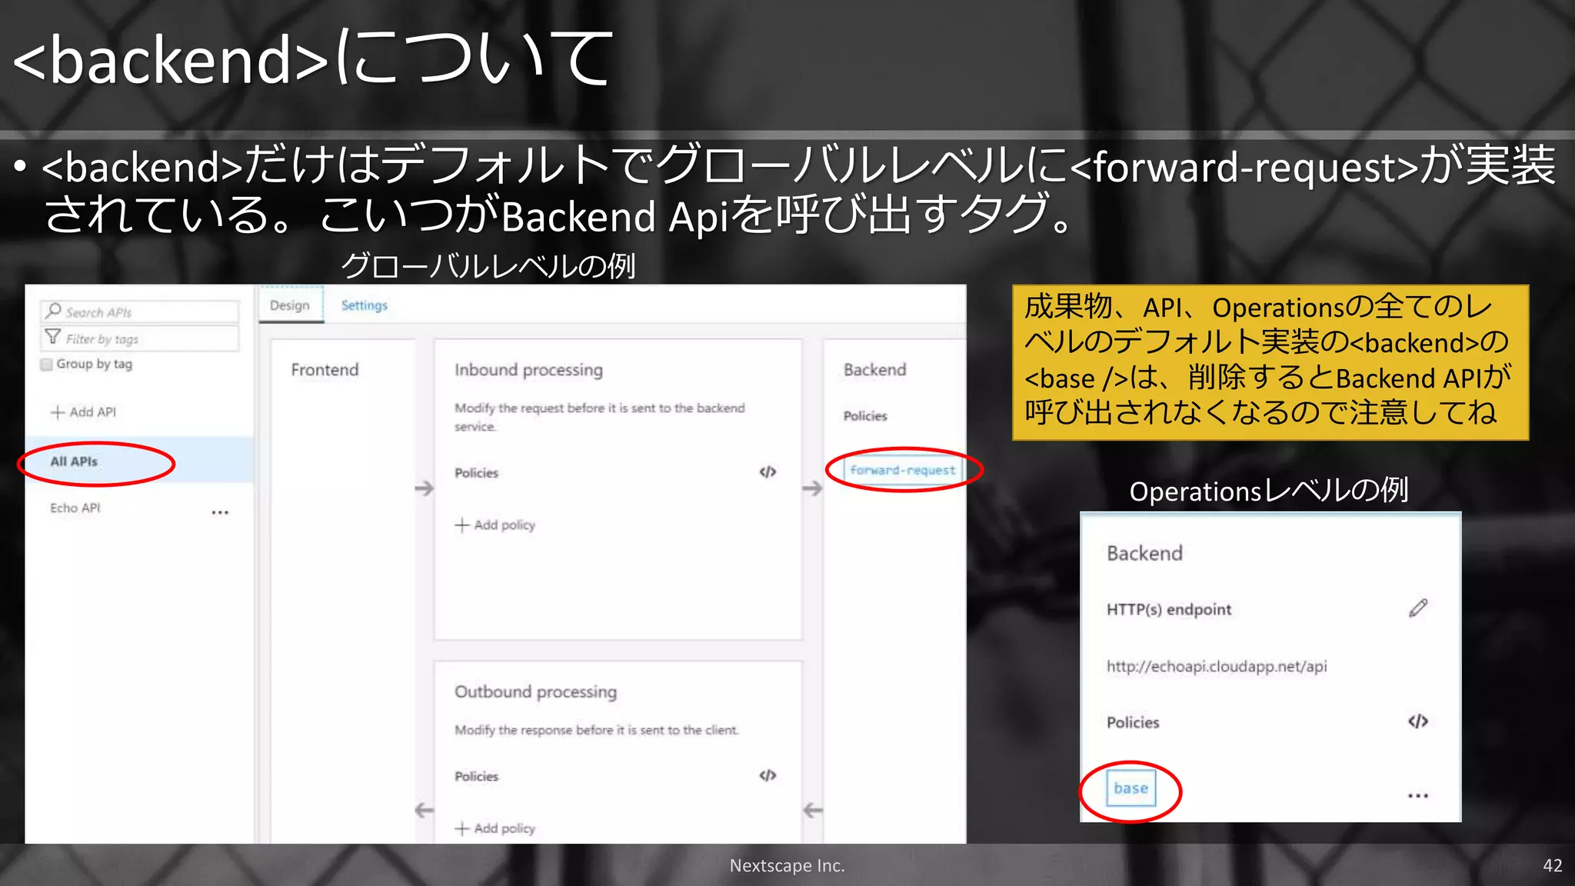Click the Inbound processing heading
The height and width of the screenshot is (886, 1575).
(528, 370)
